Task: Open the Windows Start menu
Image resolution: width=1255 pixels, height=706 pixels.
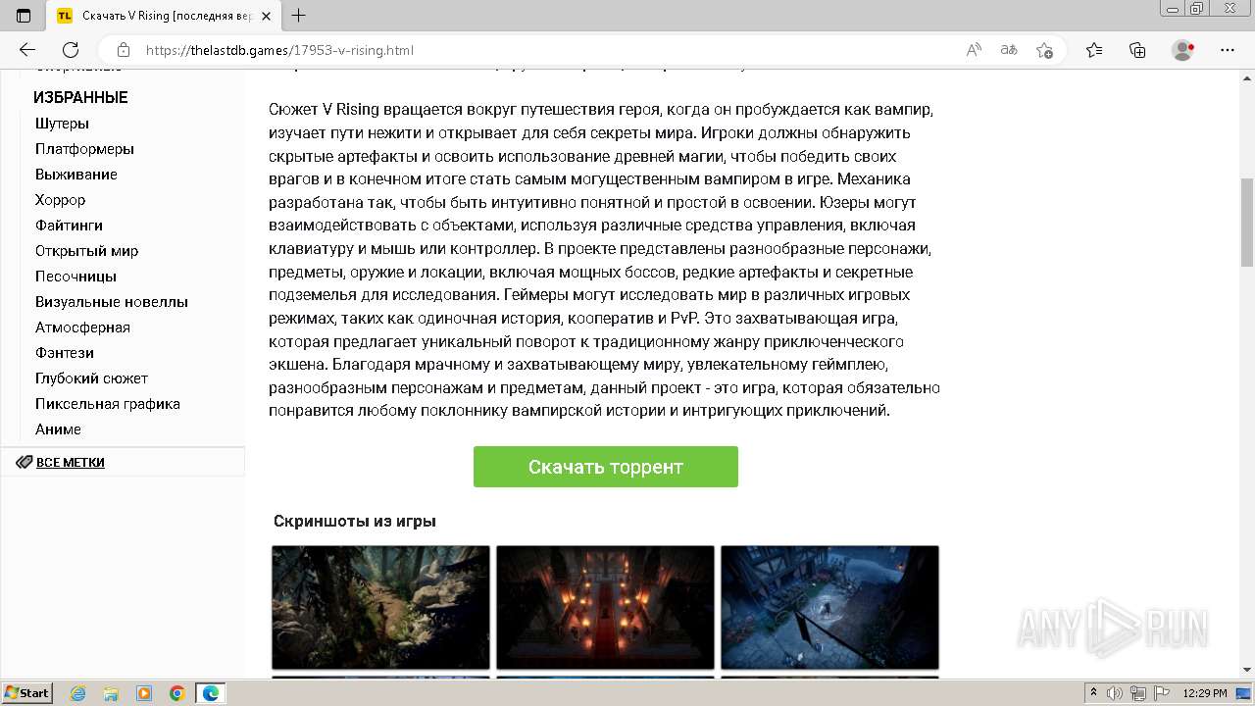Action: 26,692
